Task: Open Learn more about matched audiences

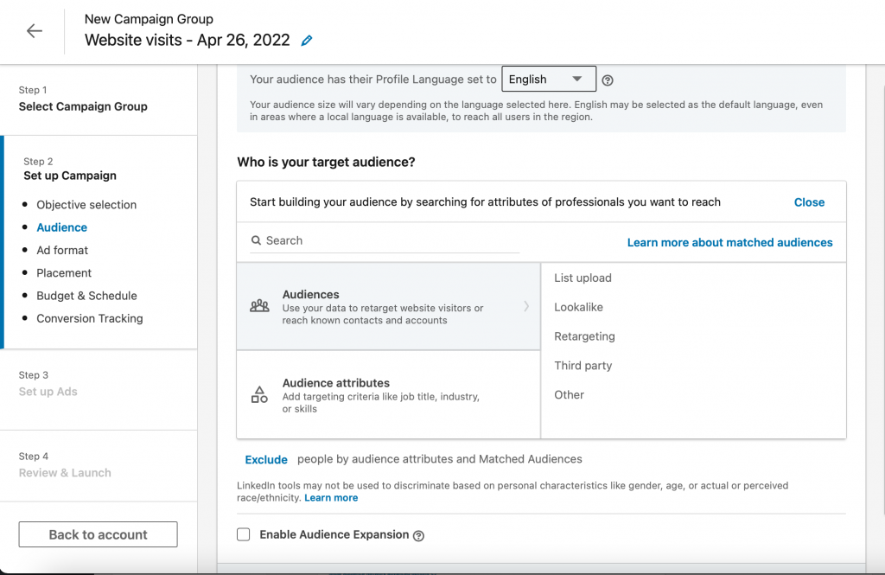Action: tap(729, 242)
